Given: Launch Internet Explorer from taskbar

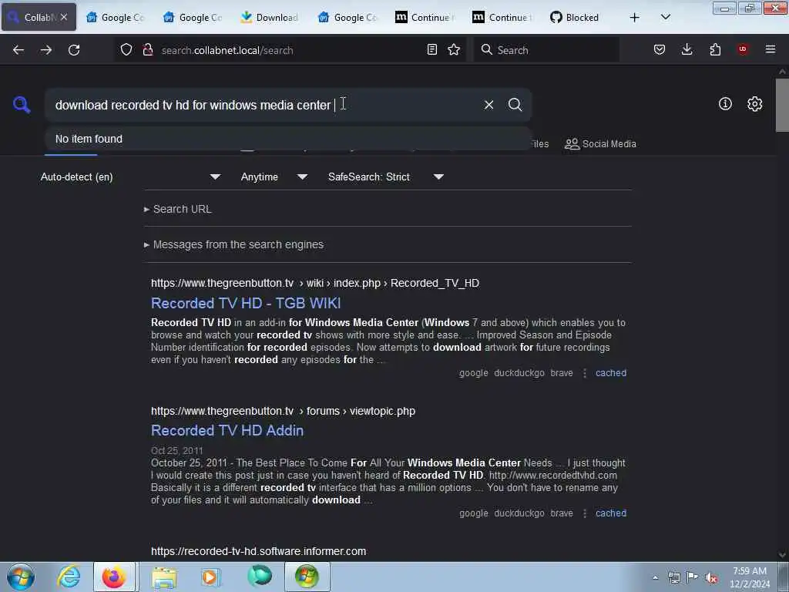Looking at the screenshot, I should click(69, 577).
